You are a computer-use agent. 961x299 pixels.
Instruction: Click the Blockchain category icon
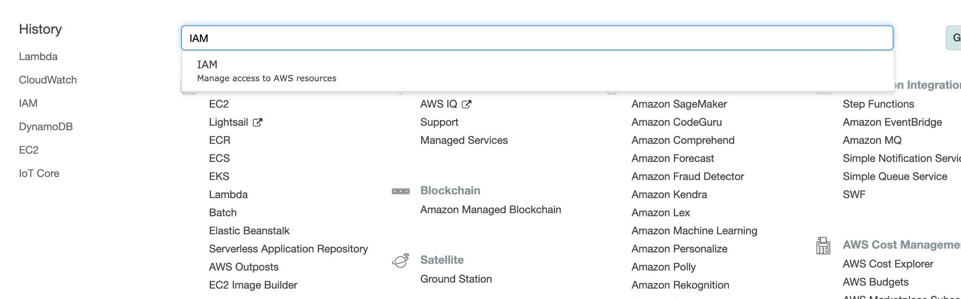click(x=400, y=191)
